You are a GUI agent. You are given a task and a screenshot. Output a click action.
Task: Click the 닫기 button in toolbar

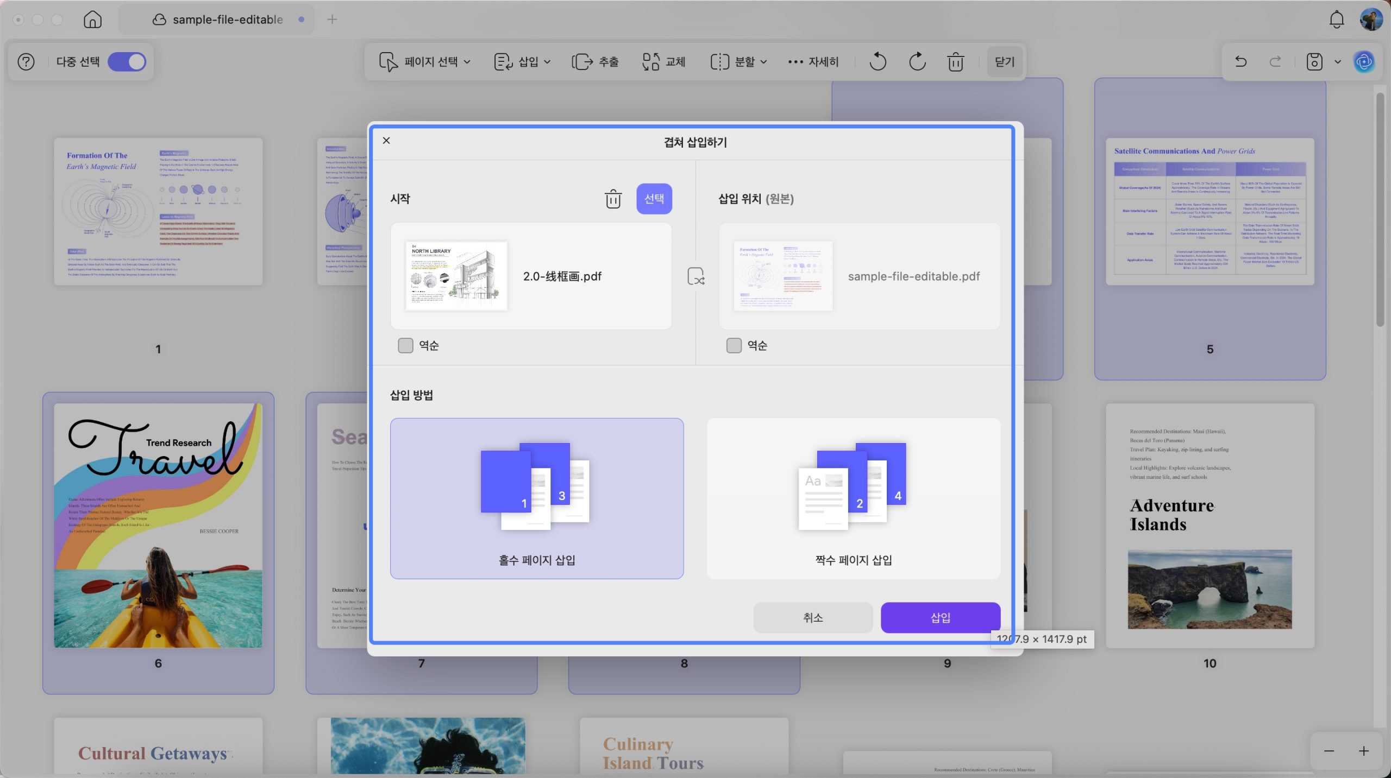click(1004, 62)
